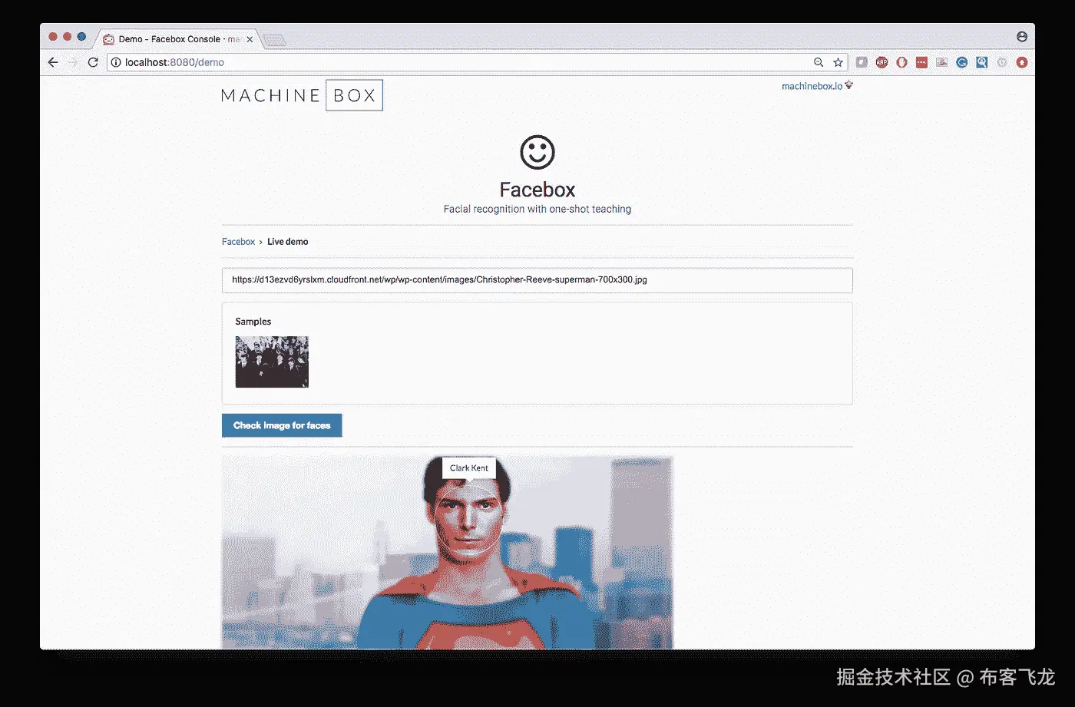The height and width of the screenshot is (707, 1075).
Task: Click the greyed-out clock extension icon
Action: (x=1001, y=62)
